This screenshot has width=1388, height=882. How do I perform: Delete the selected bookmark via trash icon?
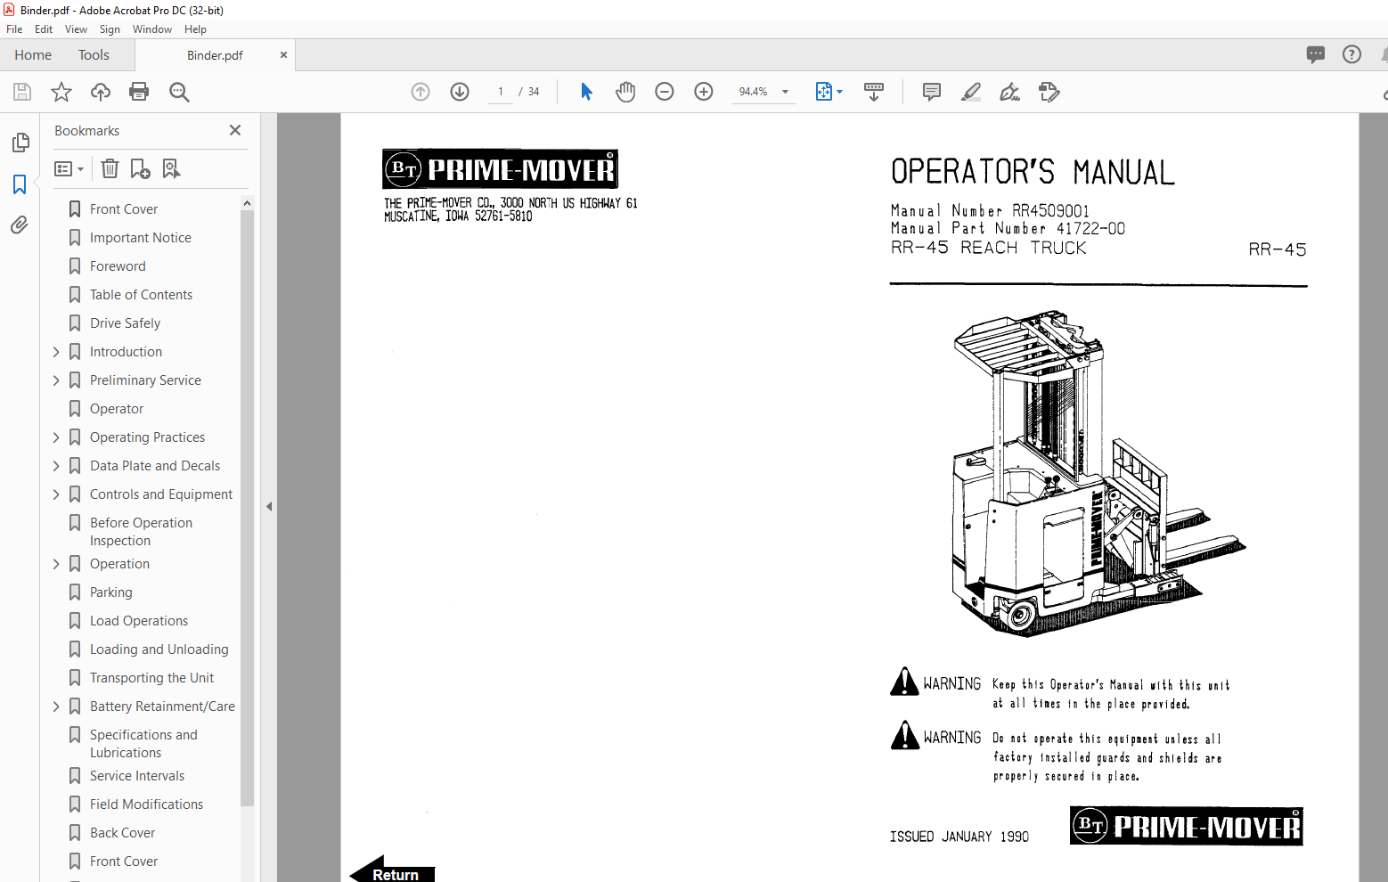point(110,168)
